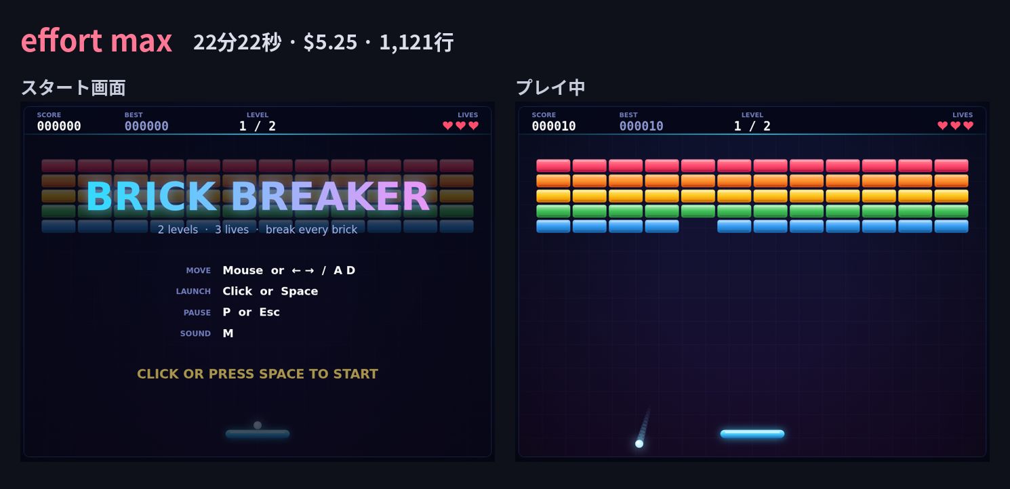This screenshot has height=489, width=1010.
Task: Click the "22分22秒" duration text
Action: tap(237, 43)
